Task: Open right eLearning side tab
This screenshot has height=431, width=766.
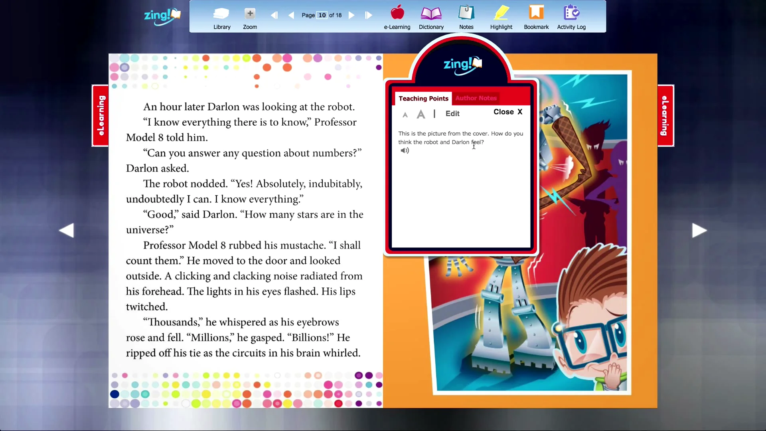Action: (665, 116)
